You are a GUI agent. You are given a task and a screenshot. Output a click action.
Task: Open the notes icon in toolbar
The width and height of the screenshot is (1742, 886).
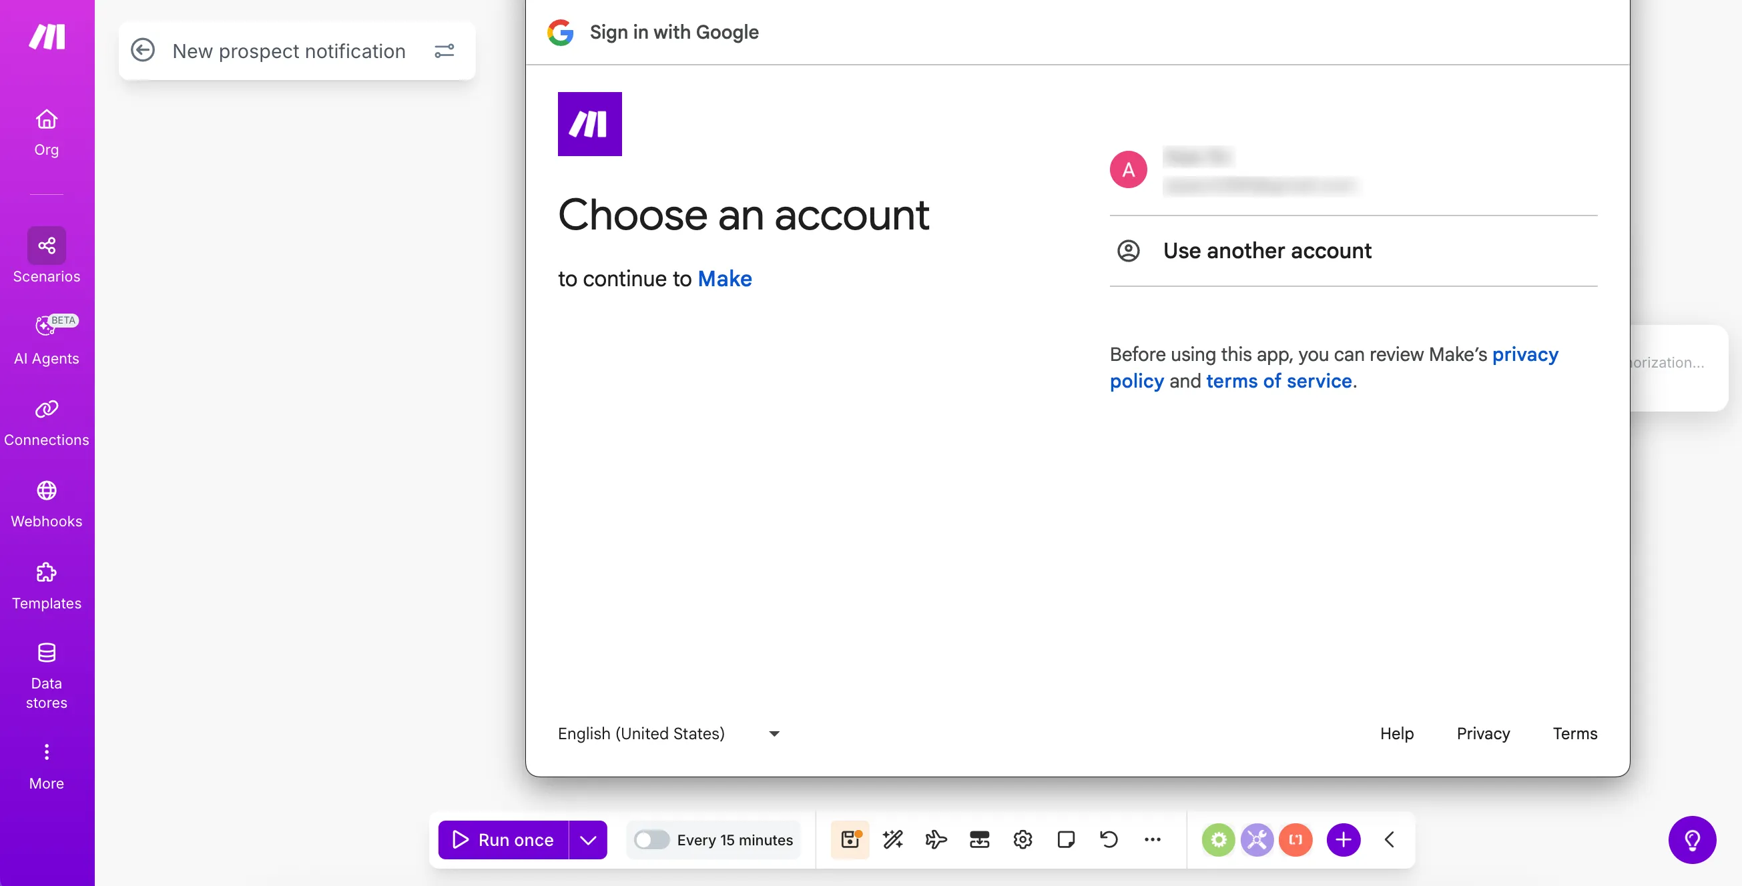tap(1067, 839)
